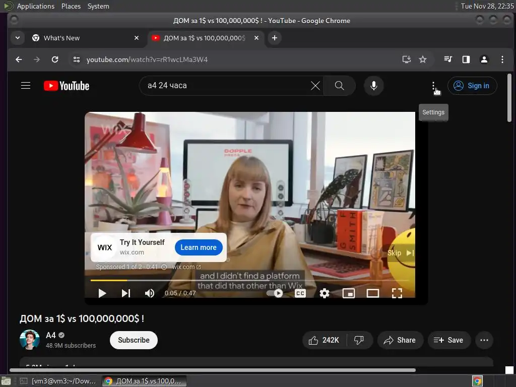Click the horizontal page scrollbar

[213, 370]
